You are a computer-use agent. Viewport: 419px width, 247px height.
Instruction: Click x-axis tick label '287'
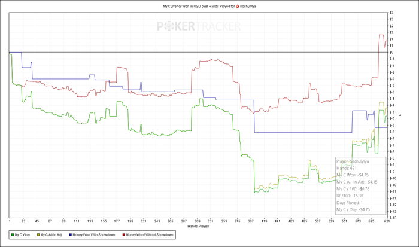(x=184, y=221)
